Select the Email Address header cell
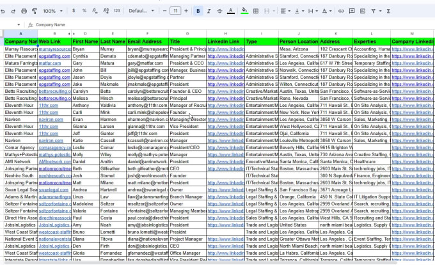The image size is (435, 265). [x=147, y=42]
